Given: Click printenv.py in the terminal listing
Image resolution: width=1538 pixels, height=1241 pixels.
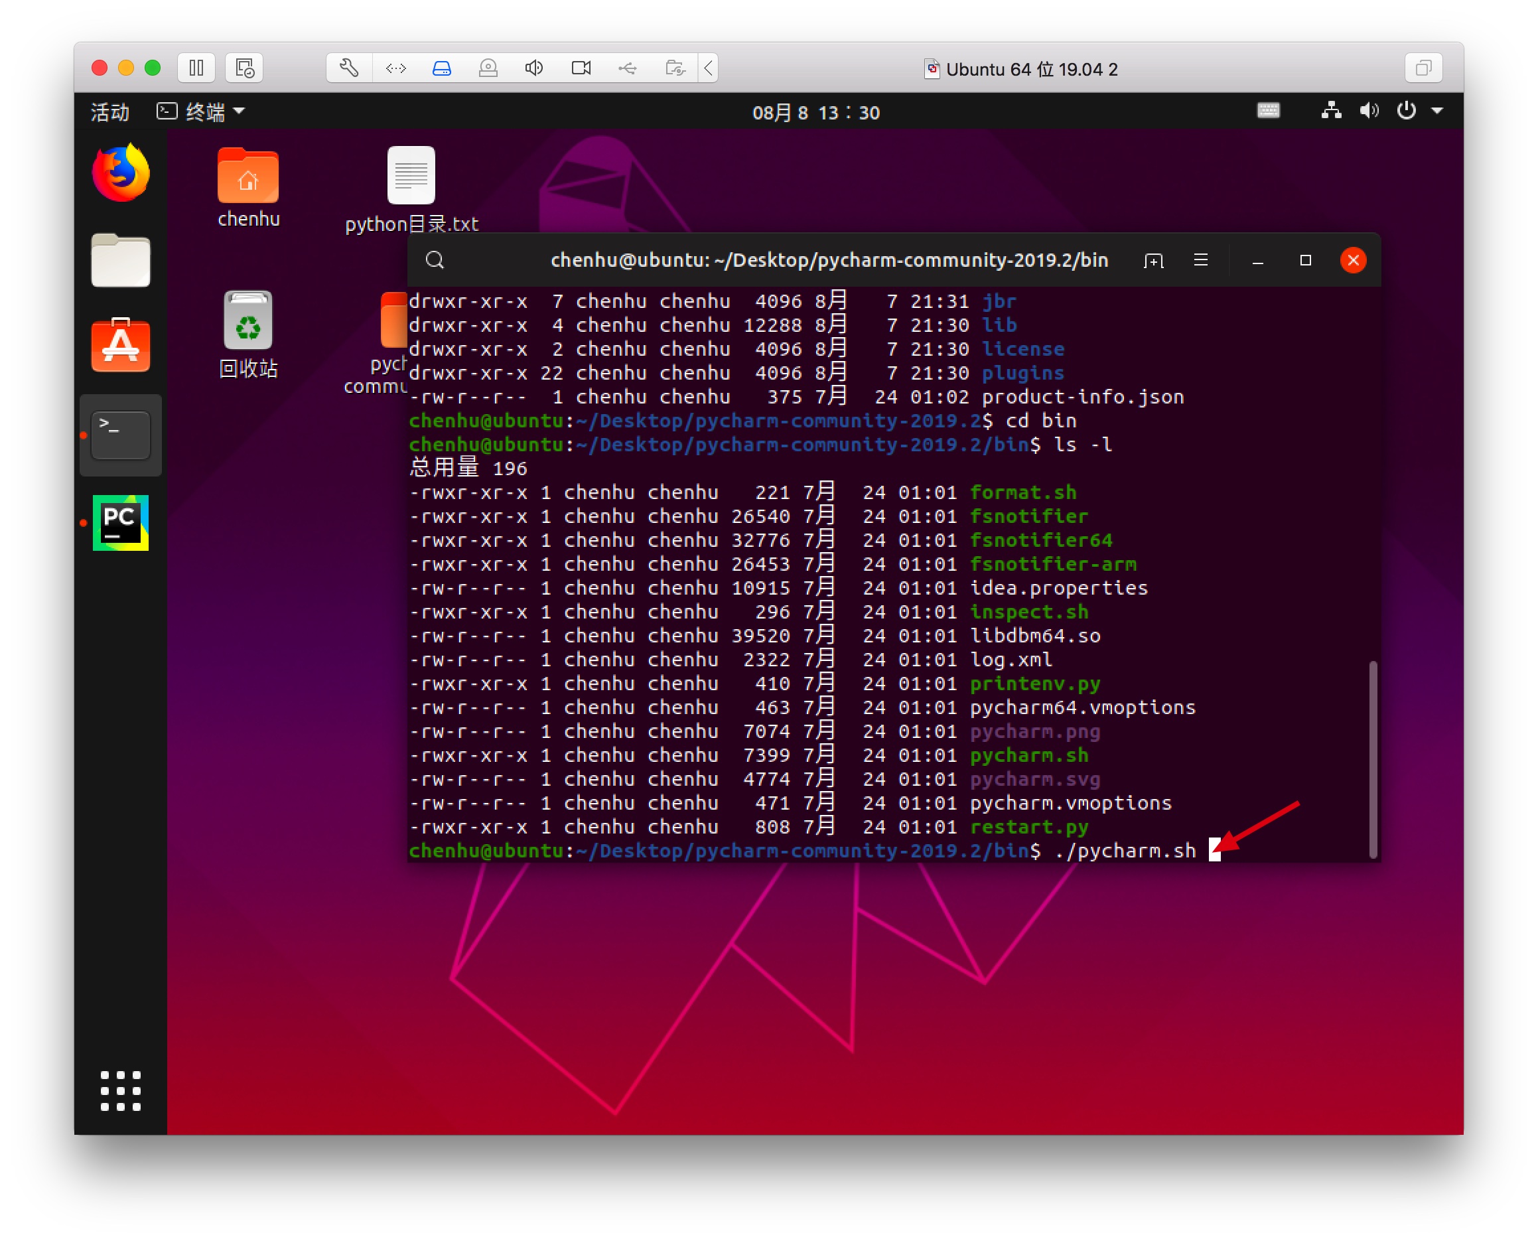Looking at the screenshot, I should 1035,684.
